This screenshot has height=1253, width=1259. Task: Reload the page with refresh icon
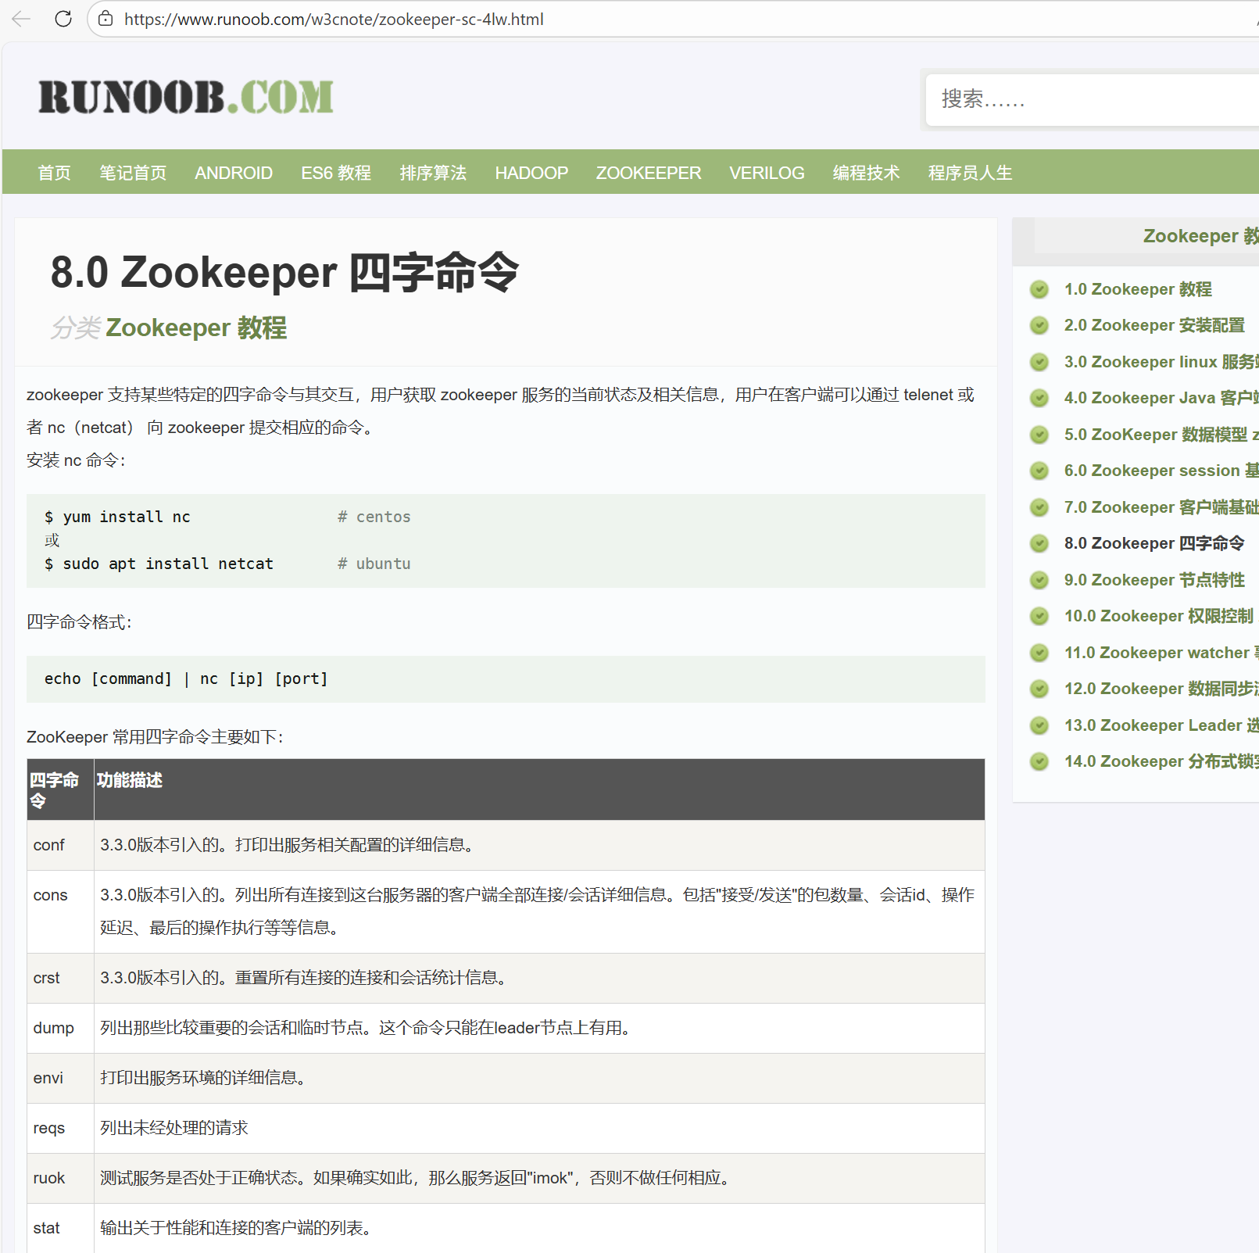click(63, 19)
